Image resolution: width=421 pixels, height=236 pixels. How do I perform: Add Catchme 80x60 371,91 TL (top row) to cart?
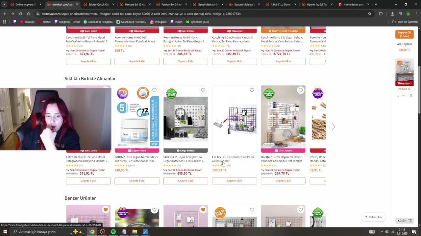(x=88, y=61)
